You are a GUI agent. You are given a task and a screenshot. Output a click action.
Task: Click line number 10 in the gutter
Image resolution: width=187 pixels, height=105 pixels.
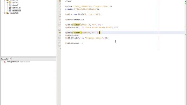pyautogui.click(x=60, y=25)
